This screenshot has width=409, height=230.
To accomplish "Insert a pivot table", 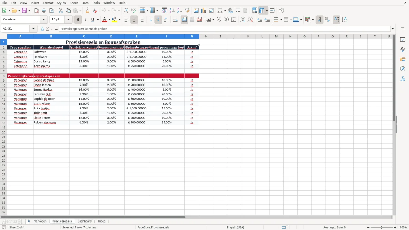I will click(x=211, y=11).
